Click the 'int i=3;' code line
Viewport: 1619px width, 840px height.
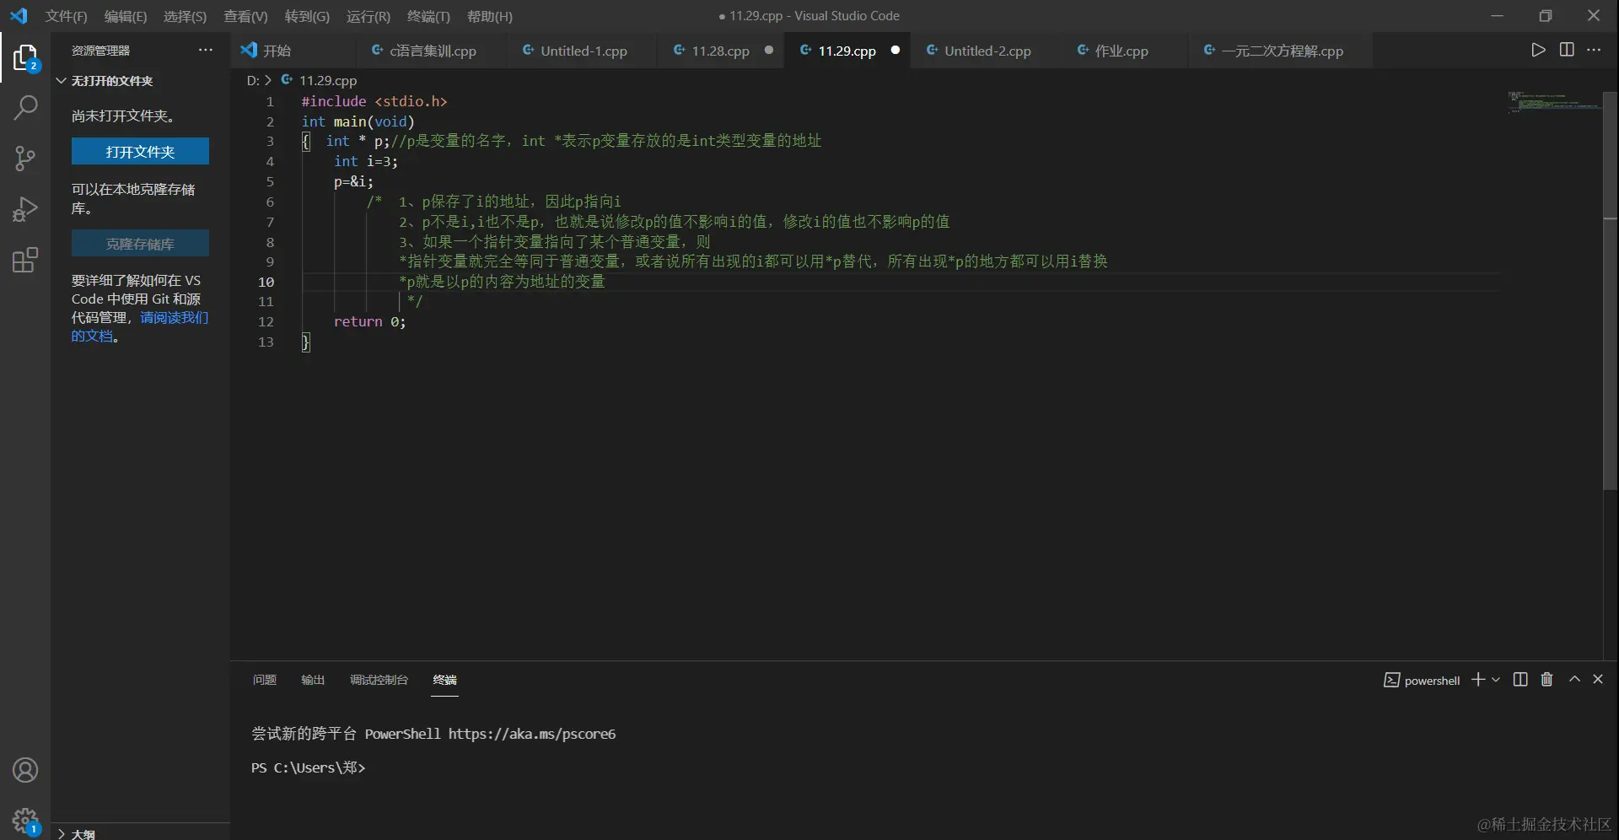pyautogui.click(x=366, y=161)
